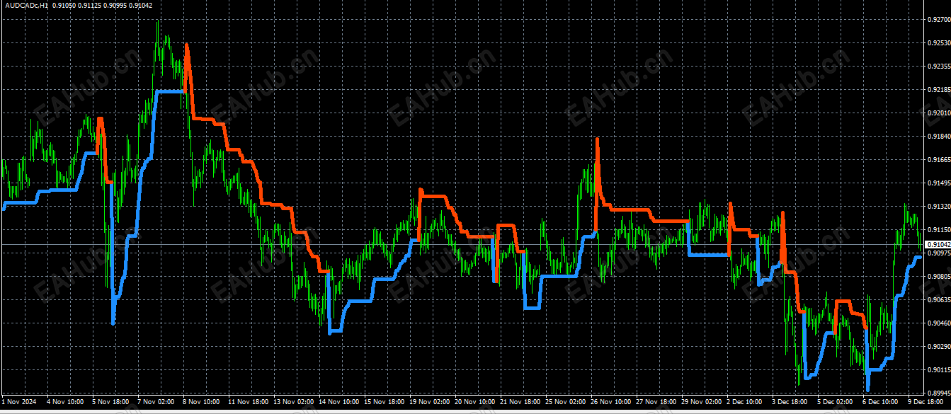
Task: Click the 19 Nov 02:00 time label
Action: [430, 401]
